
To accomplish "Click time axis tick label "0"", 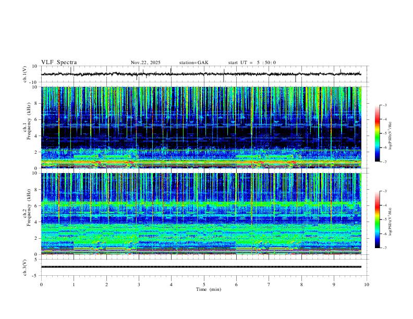I will coord(41,285).
